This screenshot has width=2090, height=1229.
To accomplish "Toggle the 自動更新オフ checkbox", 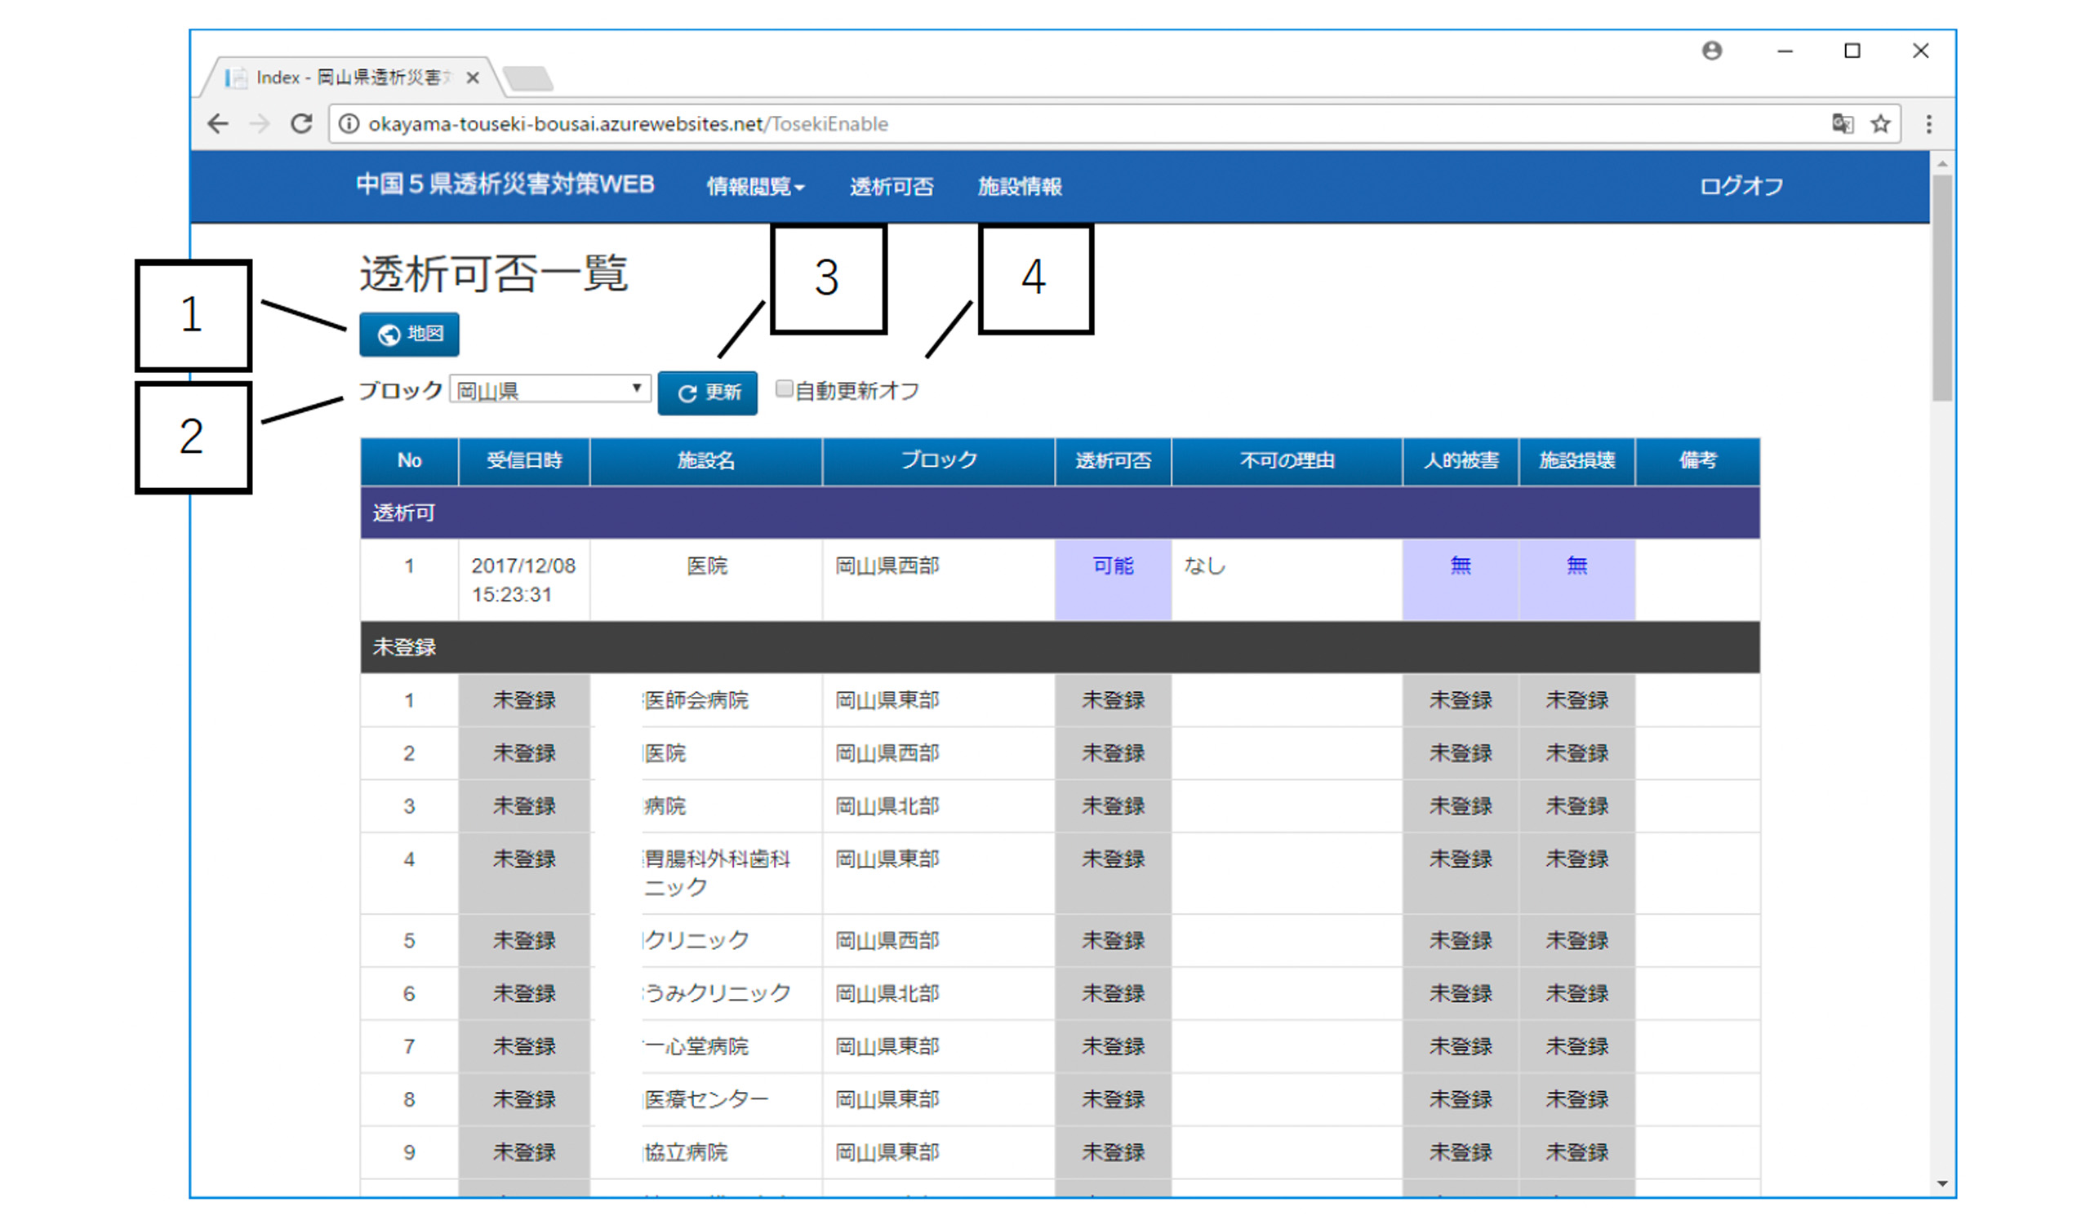I will tap(783, 389).
